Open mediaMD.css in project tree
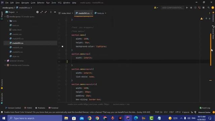This screenshot has height=121, width=215. [18, 39]
